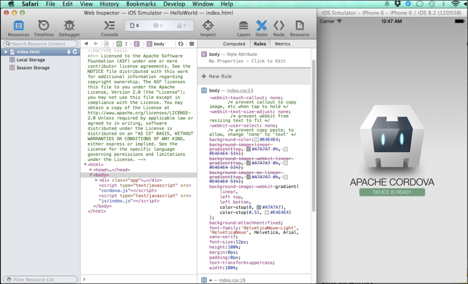Expand the head element in DOM tree

pos(91,170)
